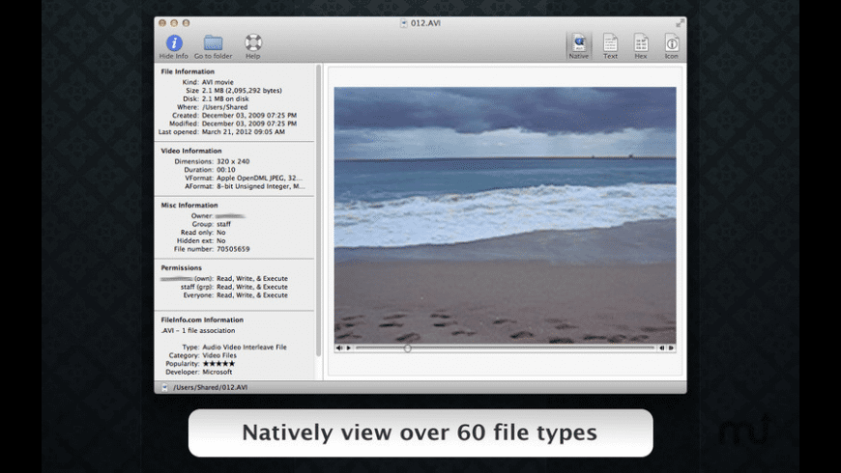Click the '70505659' file number value

(x=233, y=249)
